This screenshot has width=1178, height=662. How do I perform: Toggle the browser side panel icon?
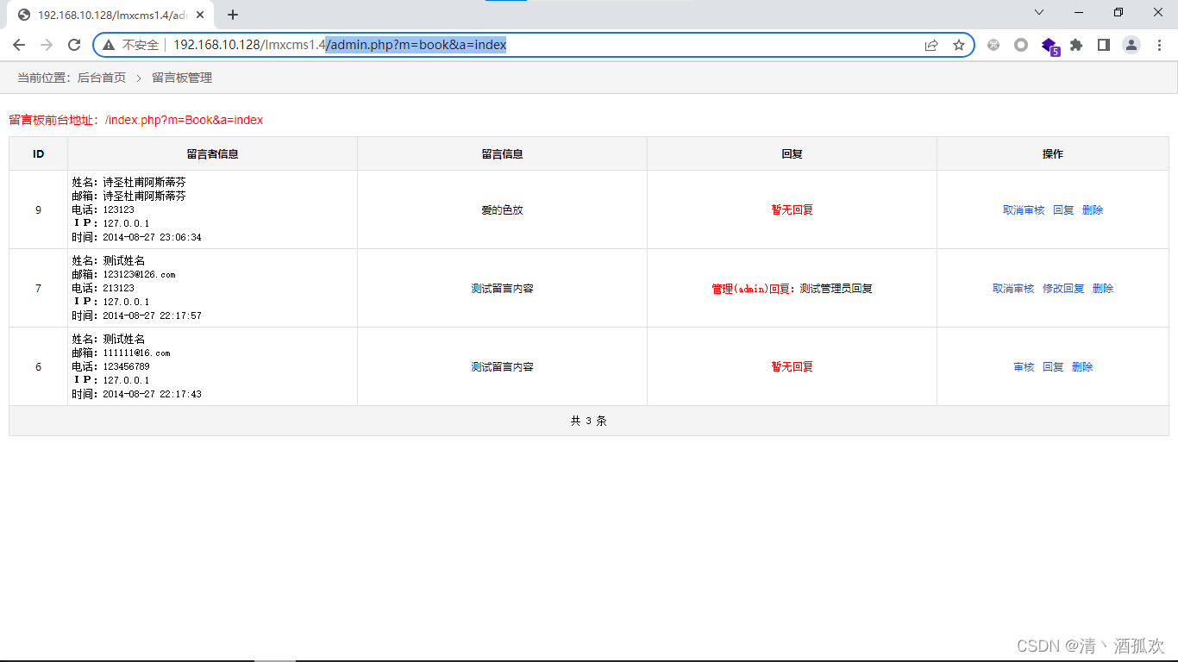(1103, 45)
